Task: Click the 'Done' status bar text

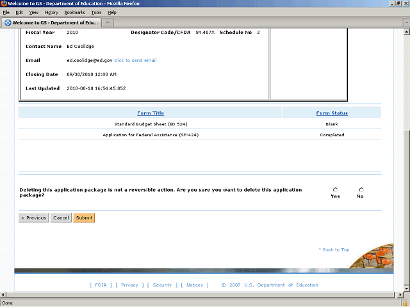Action: pos(7,303)
